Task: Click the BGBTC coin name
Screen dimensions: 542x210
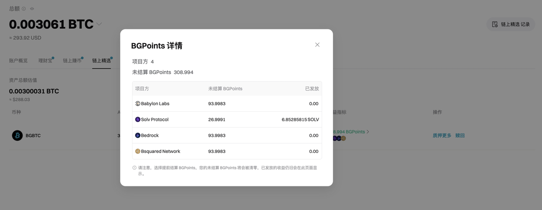Action: pos(33,136)
